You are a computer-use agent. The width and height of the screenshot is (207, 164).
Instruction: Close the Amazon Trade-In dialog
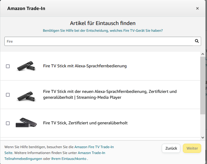point(197,9)
